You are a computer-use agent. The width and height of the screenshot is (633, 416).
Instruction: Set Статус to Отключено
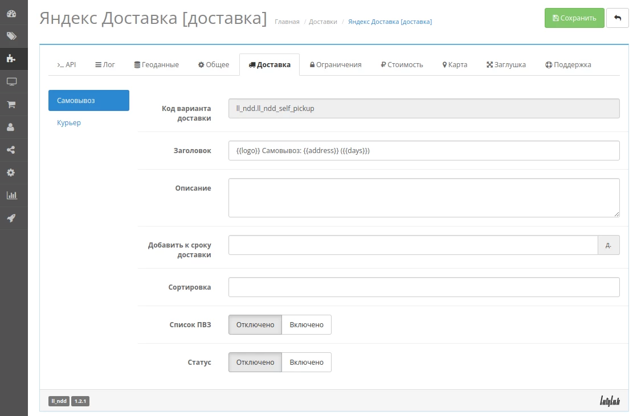255,362
